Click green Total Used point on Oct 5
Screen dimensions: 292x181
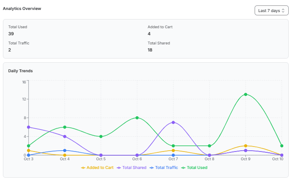coord(101,136)
